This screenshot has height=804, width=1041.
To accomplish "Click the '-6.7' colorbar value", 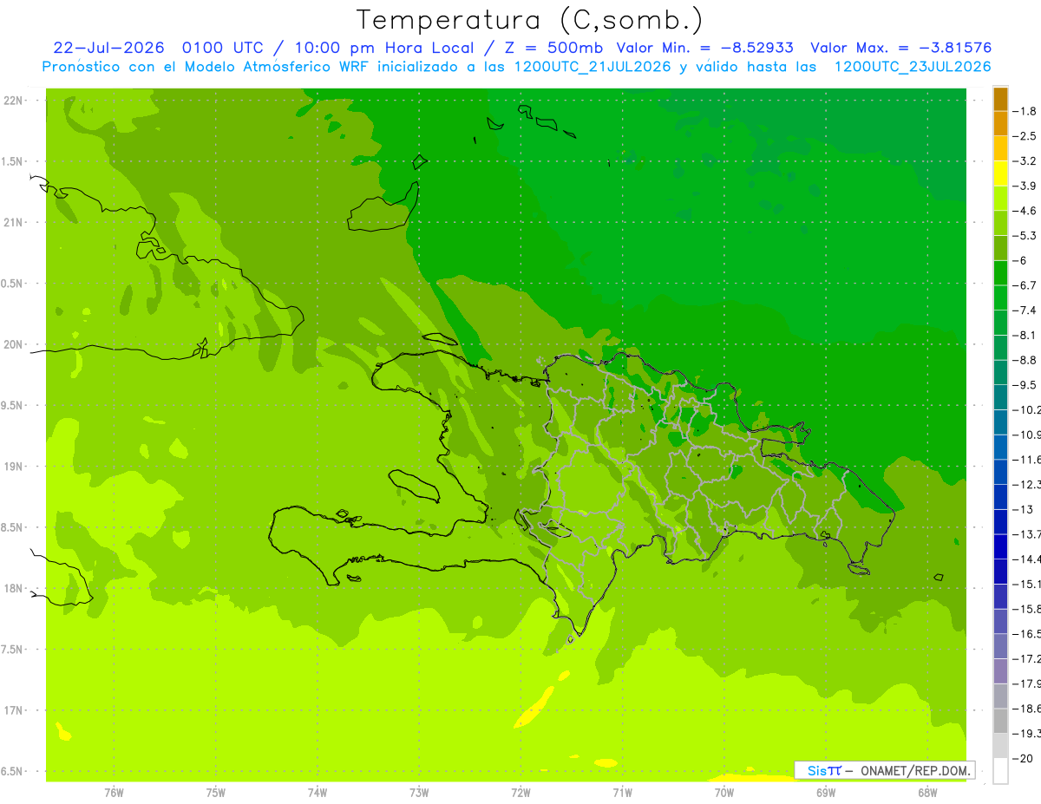I will click(x=1025, y=285).
